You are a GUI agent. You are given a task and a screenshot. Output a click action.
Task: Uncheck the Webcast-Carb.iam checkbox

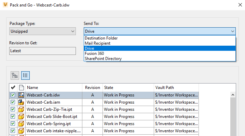click(x=13, y=102)
